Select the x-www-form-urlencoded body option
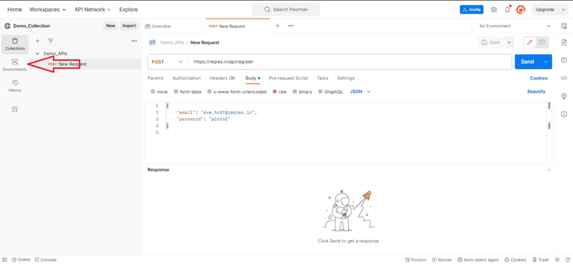573x264 pixels. (x=209, y=92)
